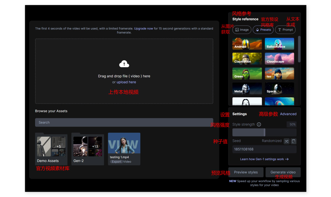Click the copy seed icon
The height and width of the screenshot is (197, 331).
294,141
